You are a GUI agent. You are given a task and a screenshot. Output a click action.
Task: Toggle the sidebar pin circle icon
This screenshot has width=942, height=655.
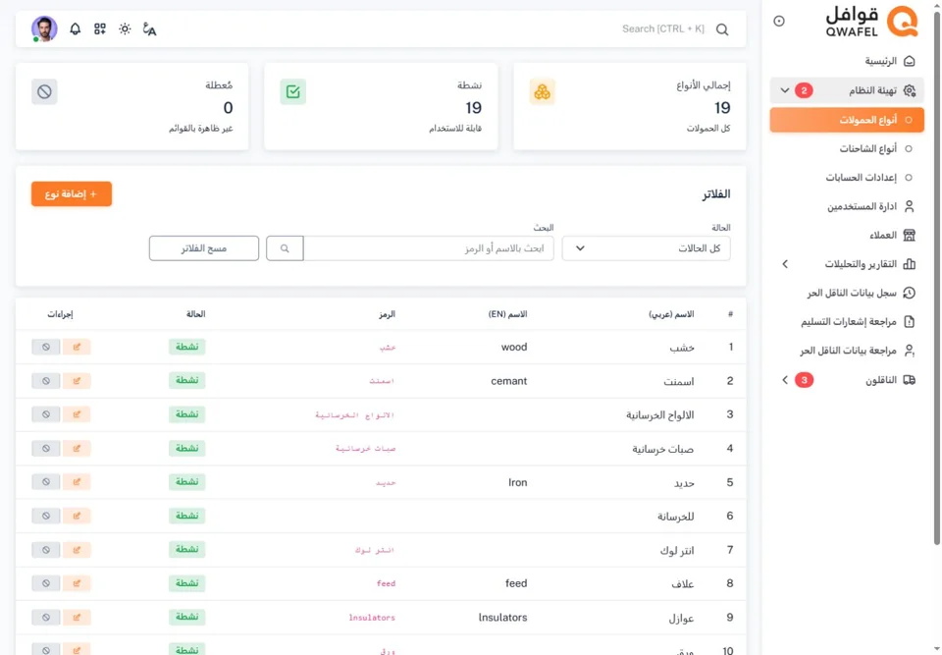click(778, 21)
